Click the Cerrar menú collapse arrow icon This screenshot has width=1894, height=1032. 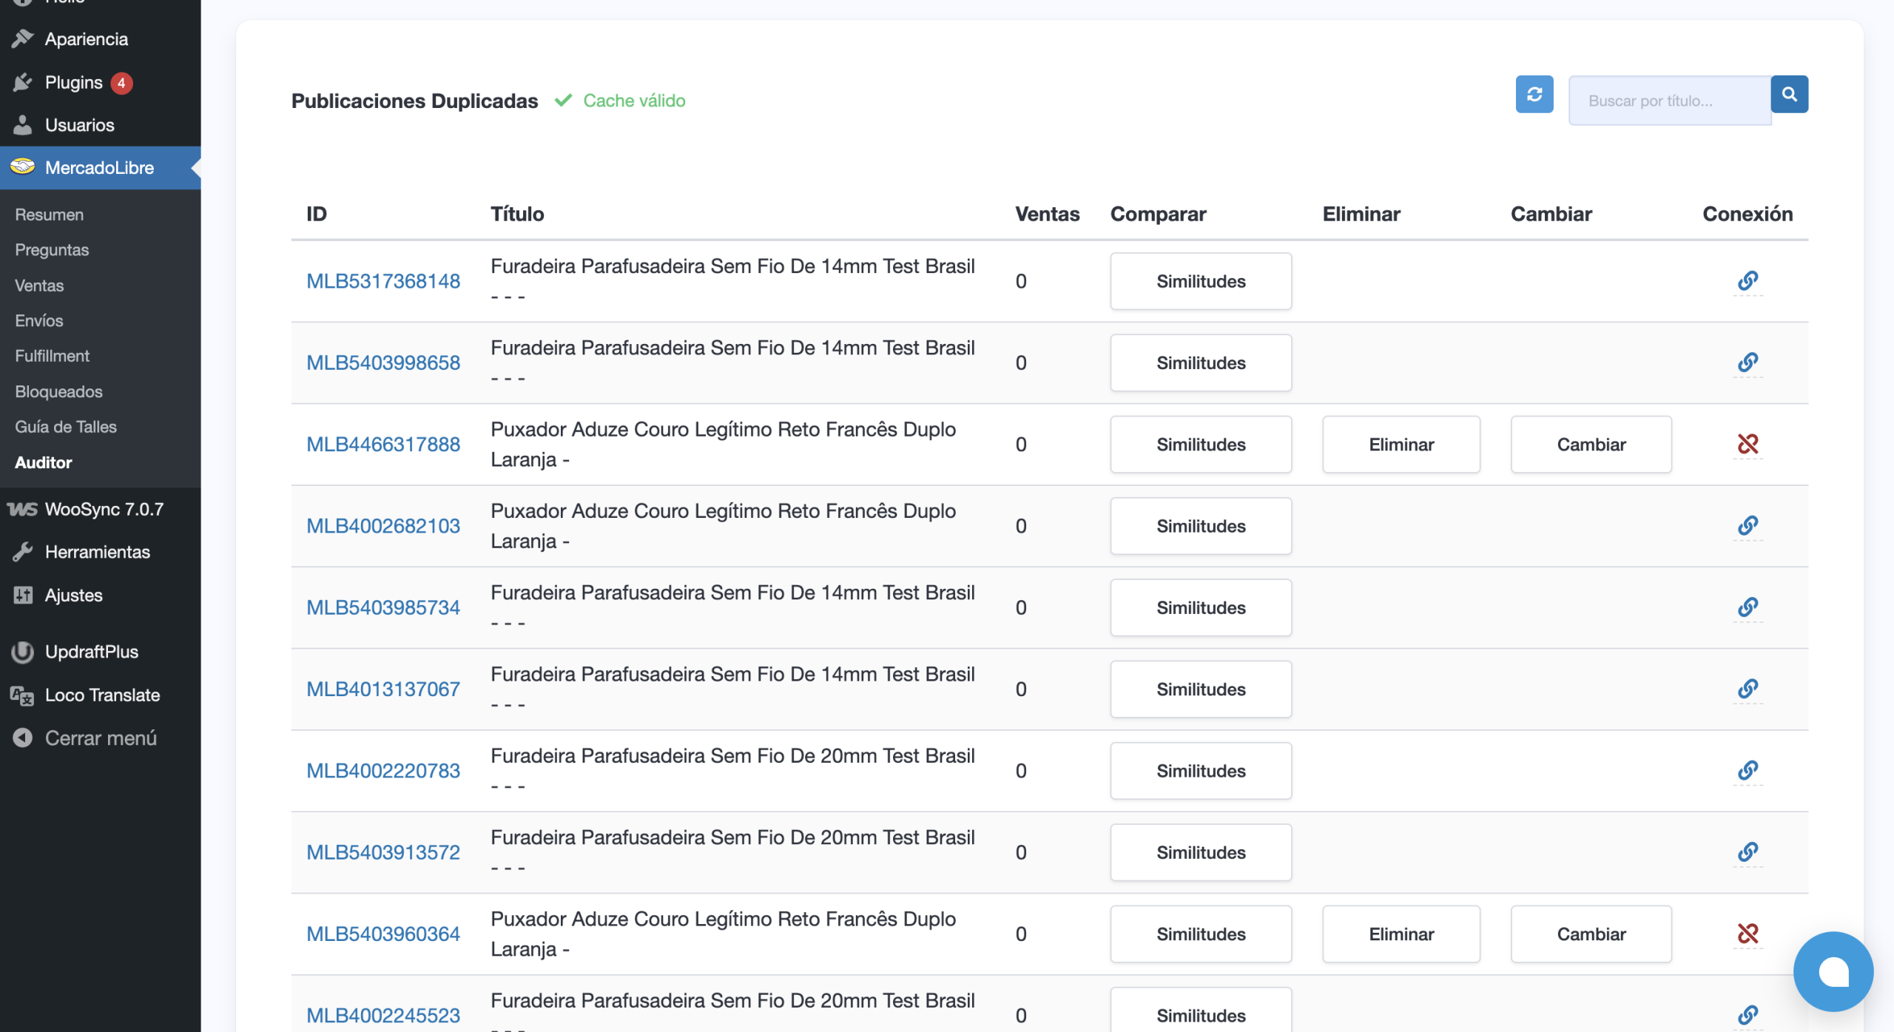(23, 738)
